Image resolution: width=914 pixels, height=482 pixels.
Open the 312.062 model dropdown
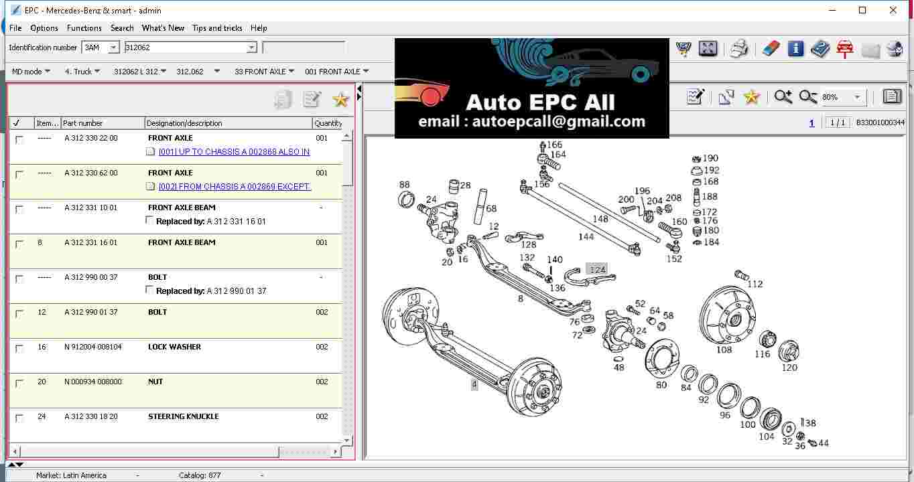[x=198, y=72]
